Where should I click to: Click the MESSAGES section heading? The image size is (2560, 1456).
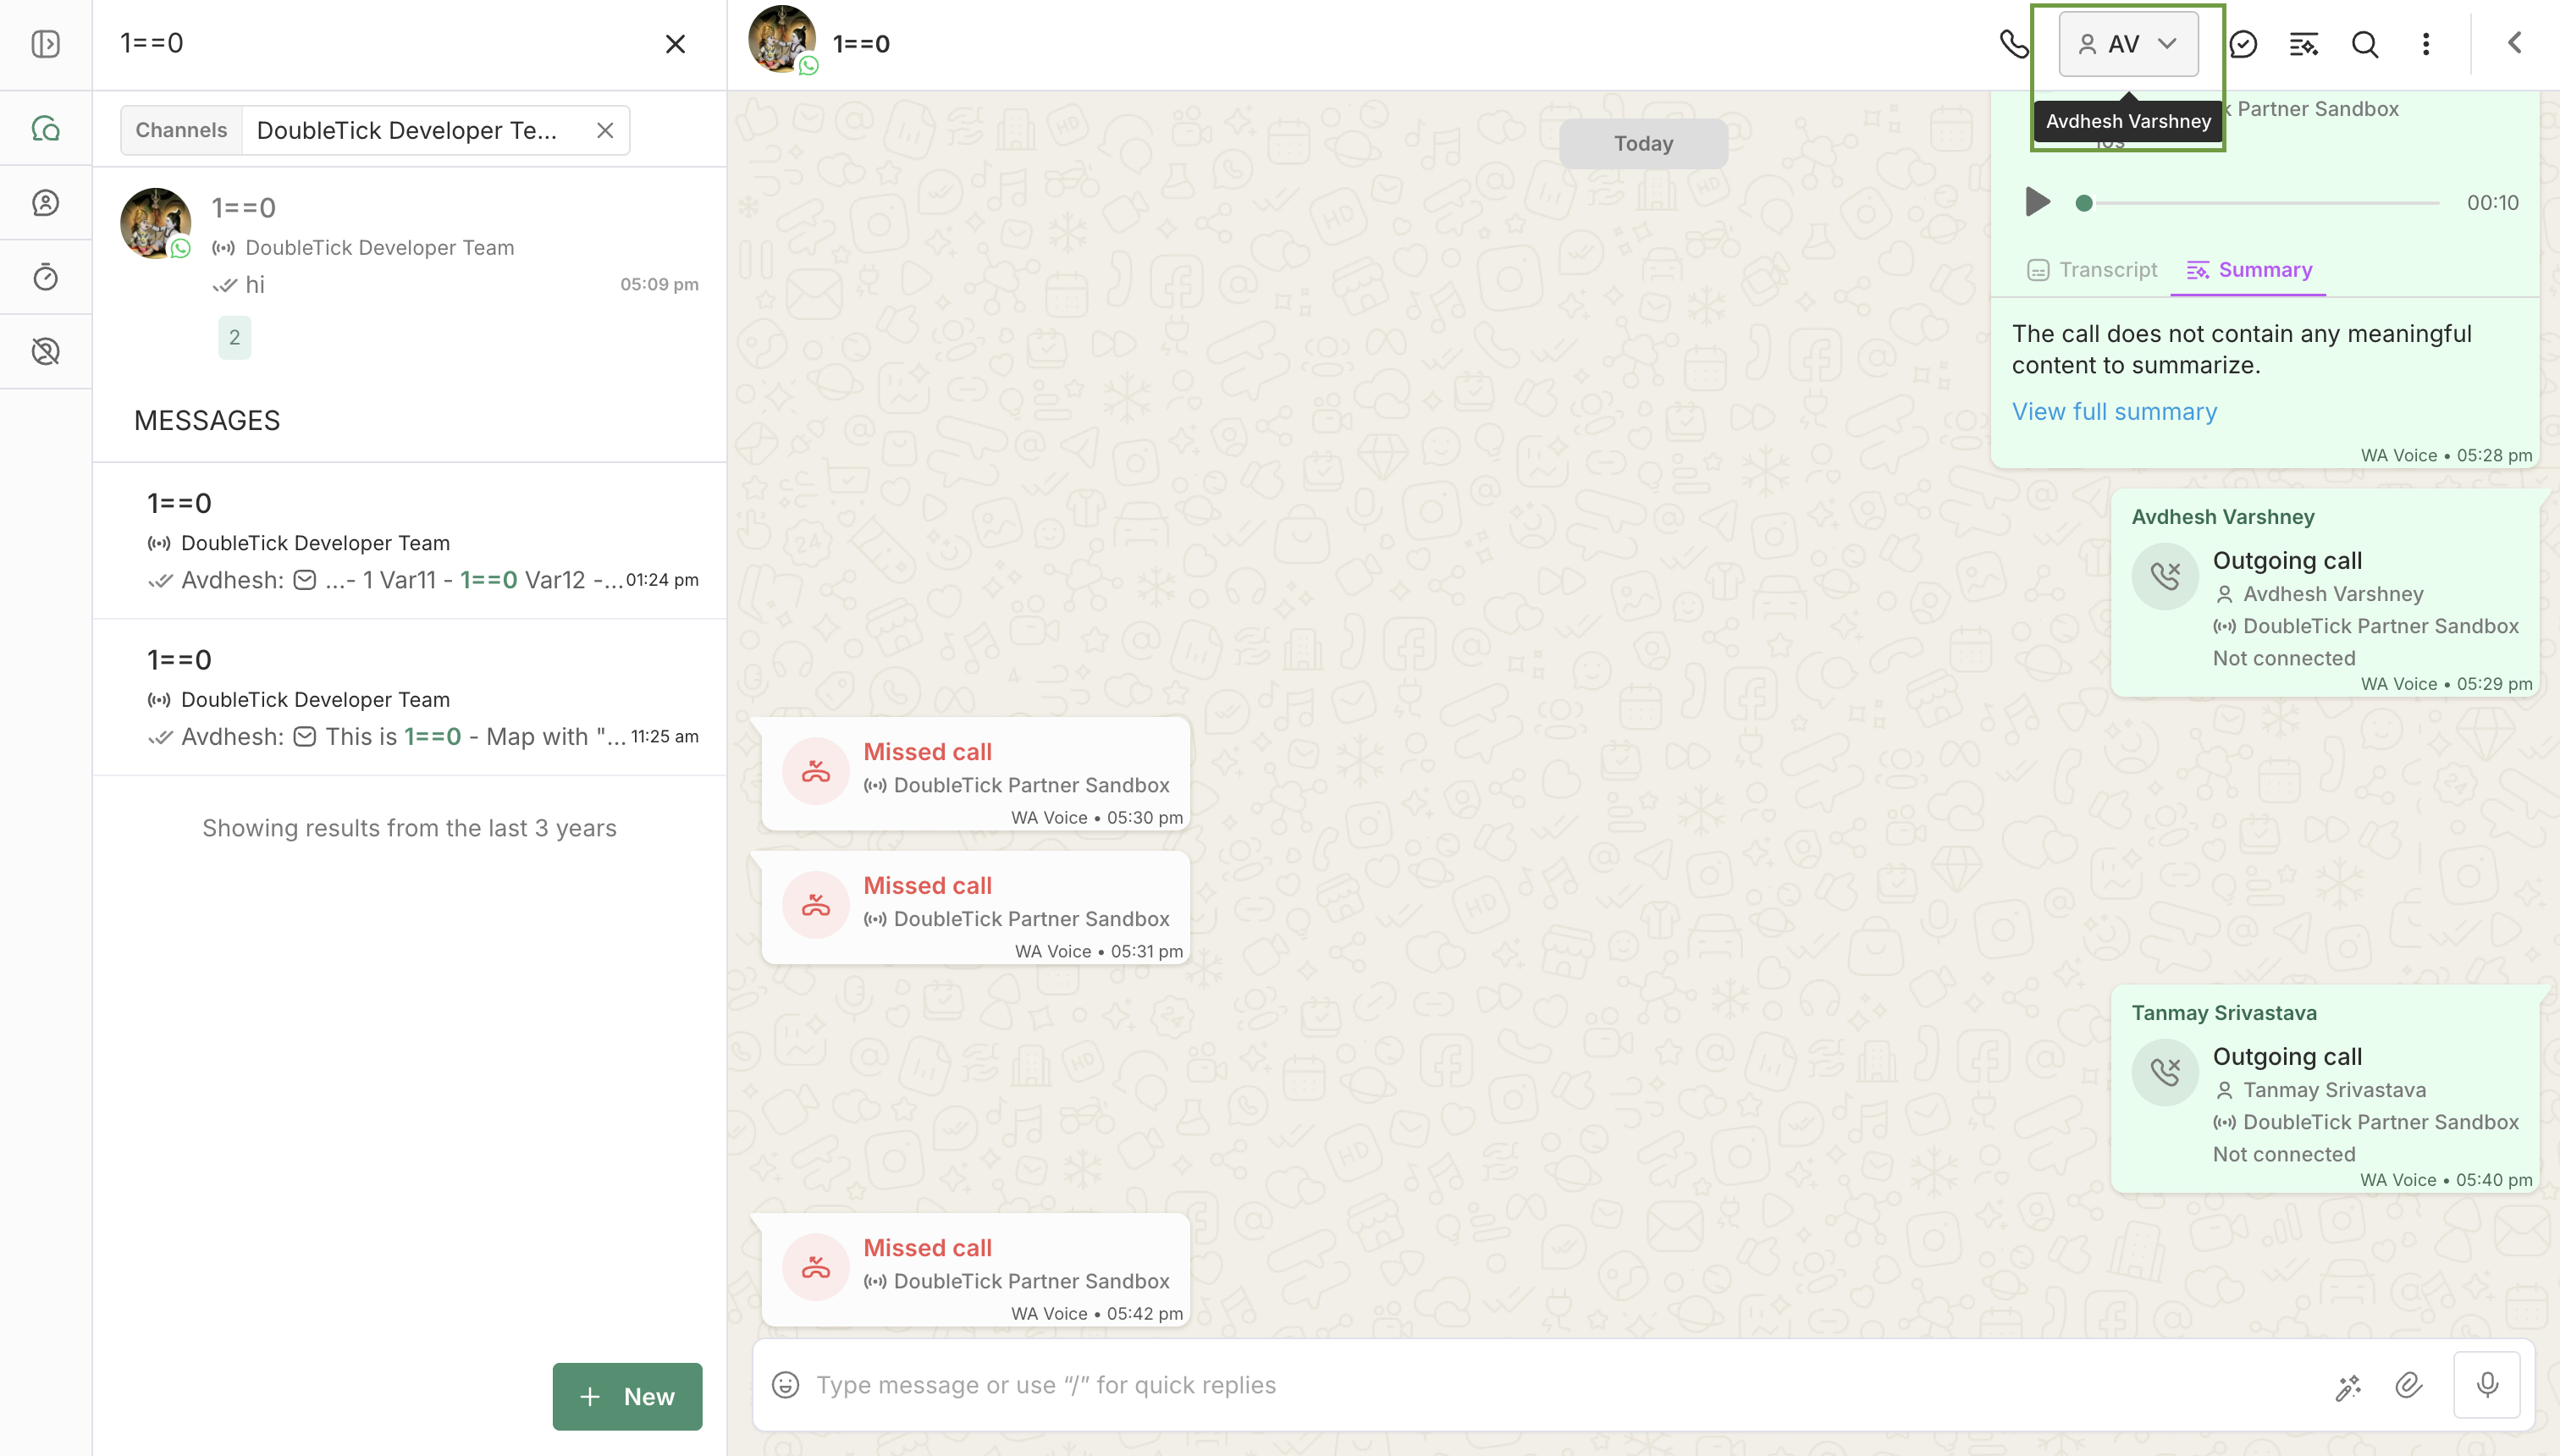pos(207,420)
